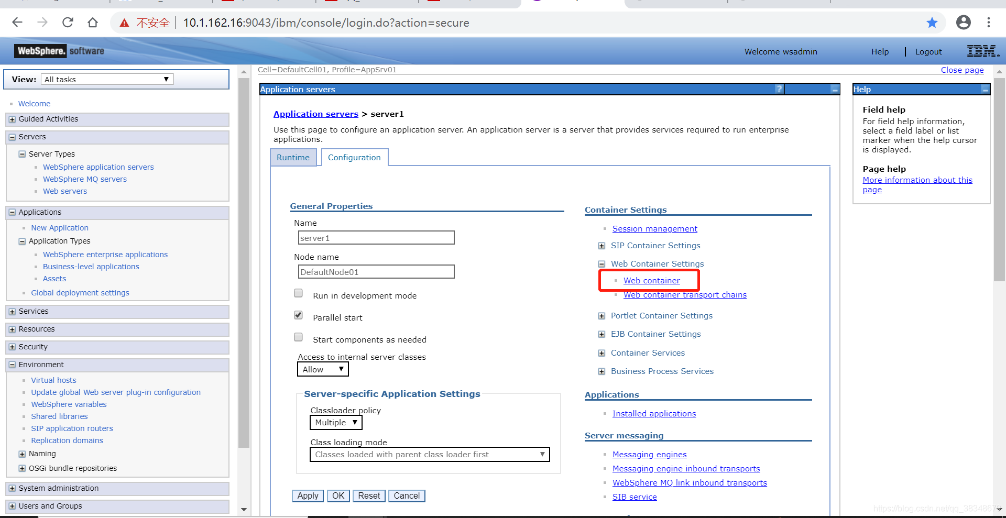Open Installed applications link
This screenshot has width=1006, height=518.
[654, 413]
